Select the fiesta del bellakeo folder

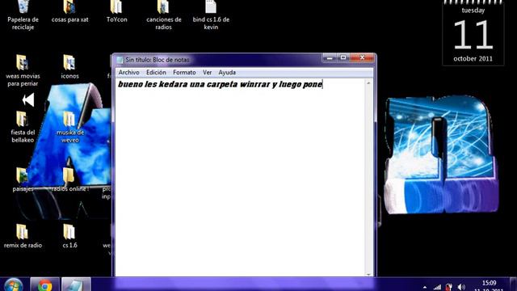coord(23,127)
